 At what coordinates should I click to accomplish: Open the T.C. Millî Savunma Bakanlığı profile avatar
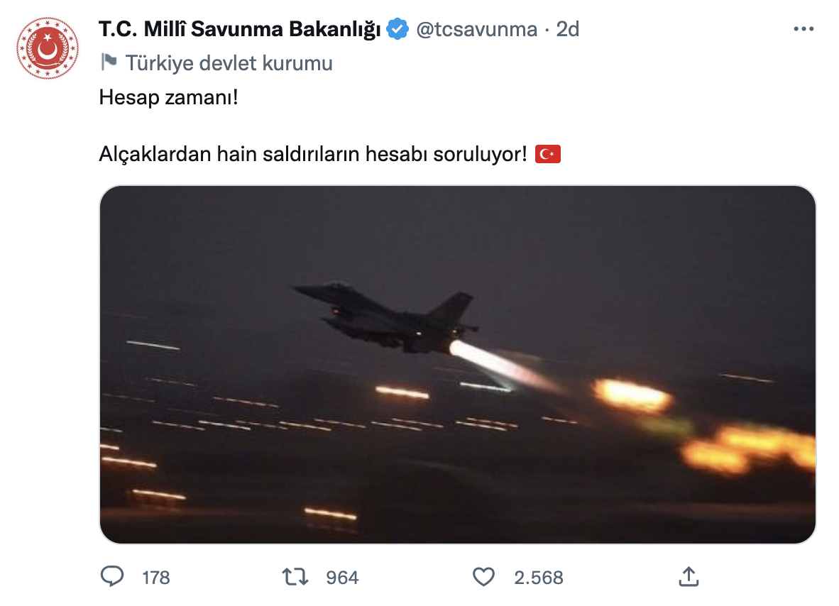[47, 44]
